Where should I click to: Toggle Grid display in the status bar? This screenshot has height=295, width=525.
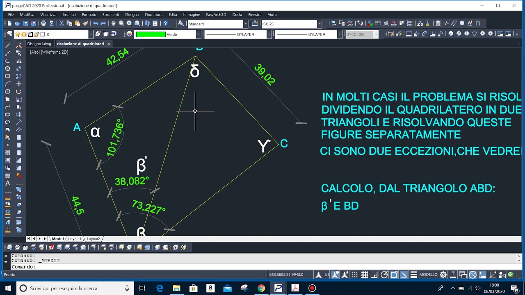[365, 275]
